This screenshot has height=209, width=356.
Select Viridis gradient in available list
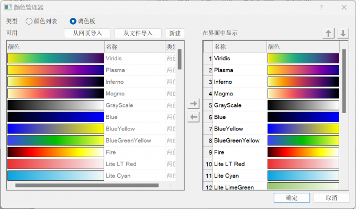[x=55, y=58]
